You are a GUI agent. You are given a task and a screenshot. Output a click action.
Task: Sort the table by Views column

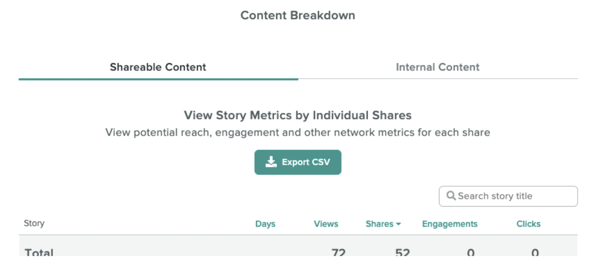pyautogui.click(x=326, y=224)
